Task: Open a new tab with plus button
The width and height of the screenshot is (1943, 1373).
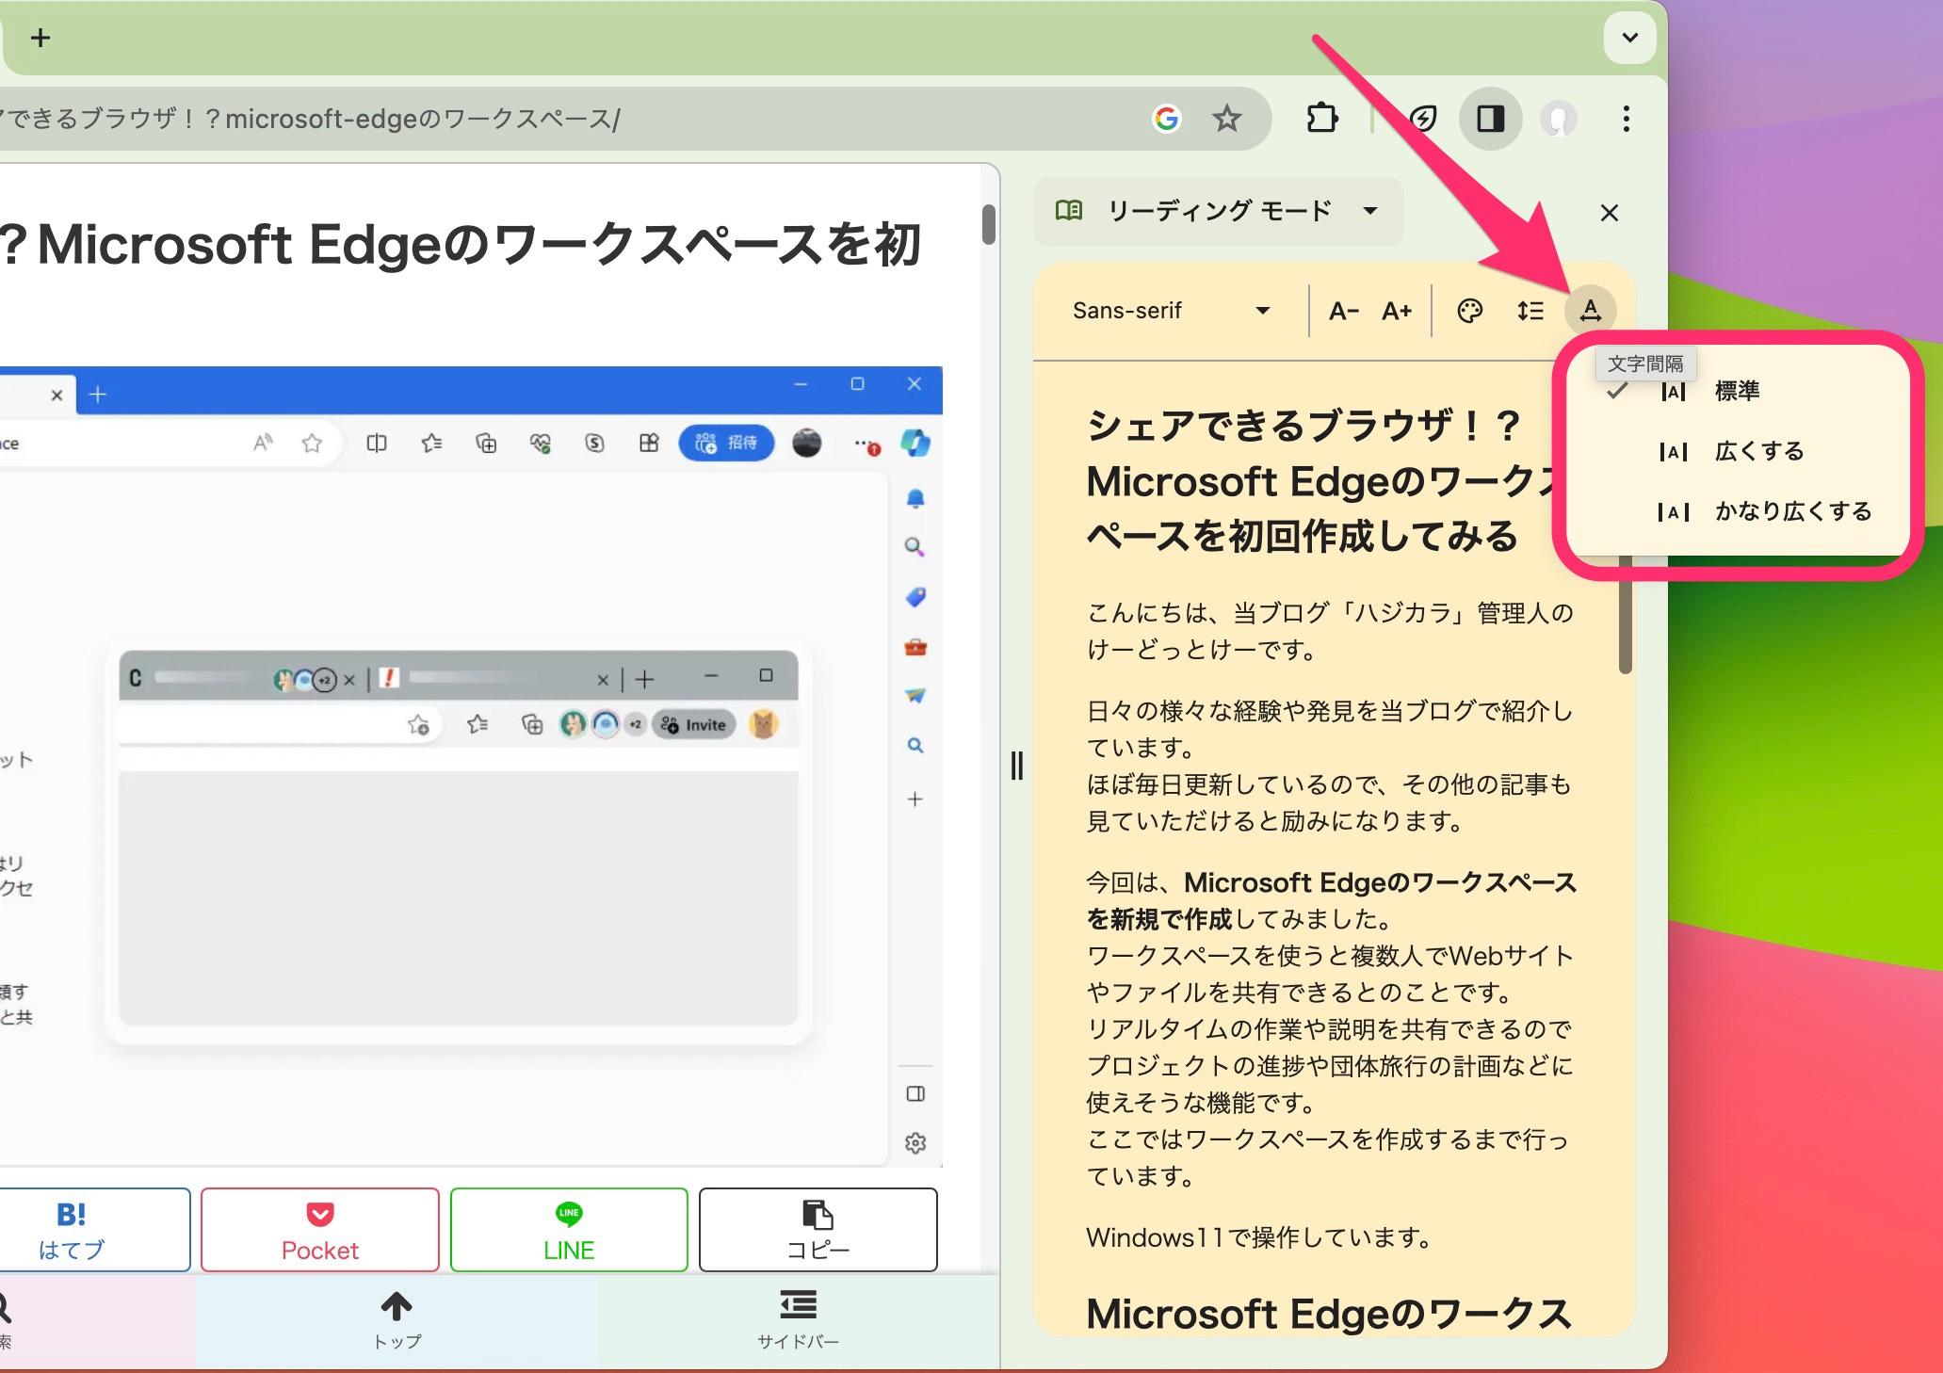Action: (40, 39)
